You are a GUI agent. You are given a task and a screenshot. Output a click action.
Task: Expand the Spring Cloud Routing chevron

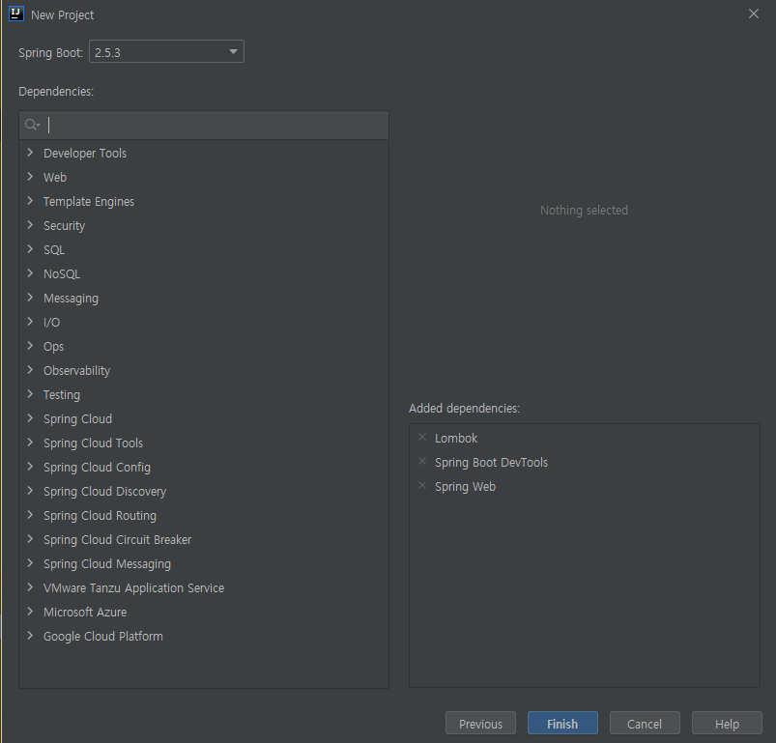[x=30, y=515]
